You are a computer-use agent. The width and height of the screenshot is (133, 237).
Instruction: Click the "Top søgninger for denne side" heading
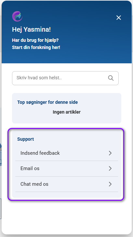(47, 102)
